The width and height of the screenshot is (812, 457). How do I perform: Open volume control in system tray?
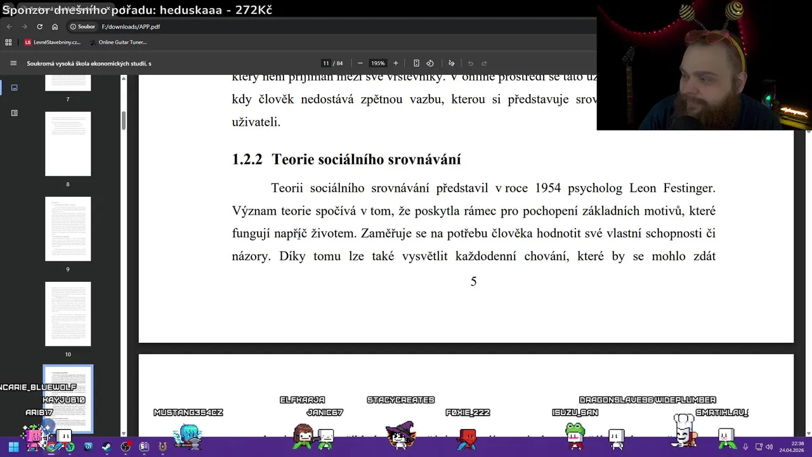769,447
